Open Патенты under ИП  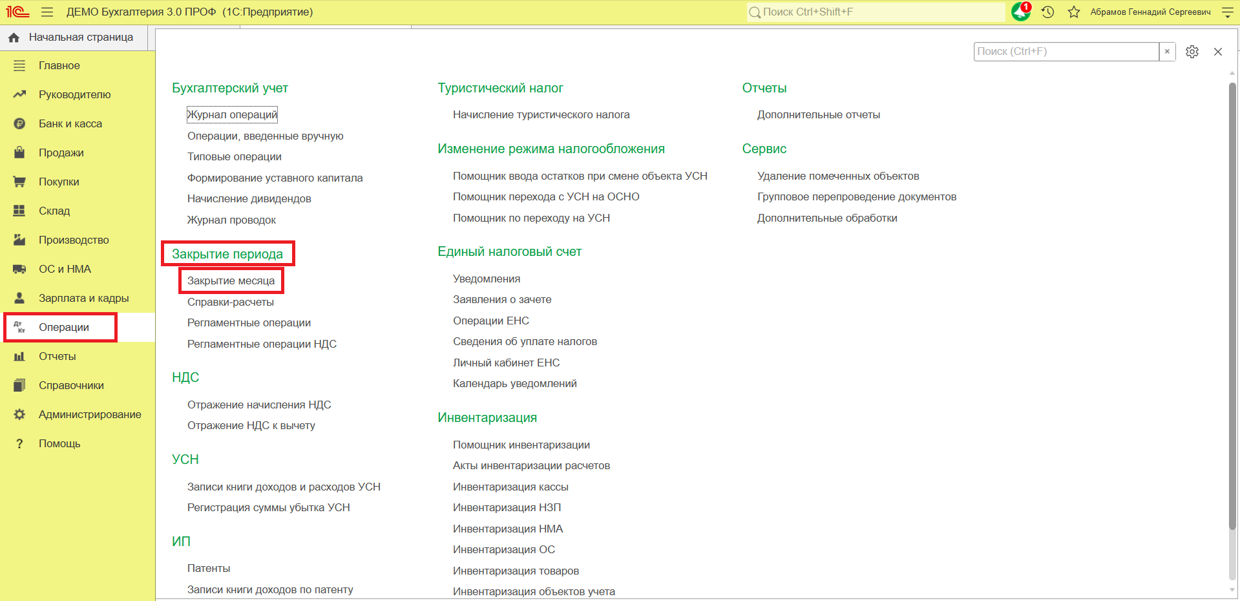[x=208, y=568]
